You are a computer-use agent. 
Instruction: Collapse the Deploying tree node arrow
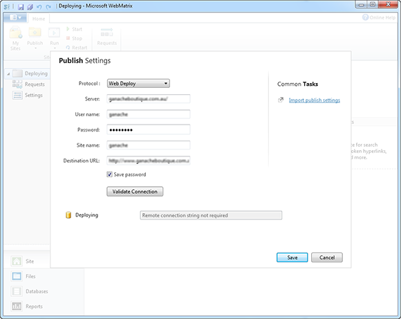(8, 74)
